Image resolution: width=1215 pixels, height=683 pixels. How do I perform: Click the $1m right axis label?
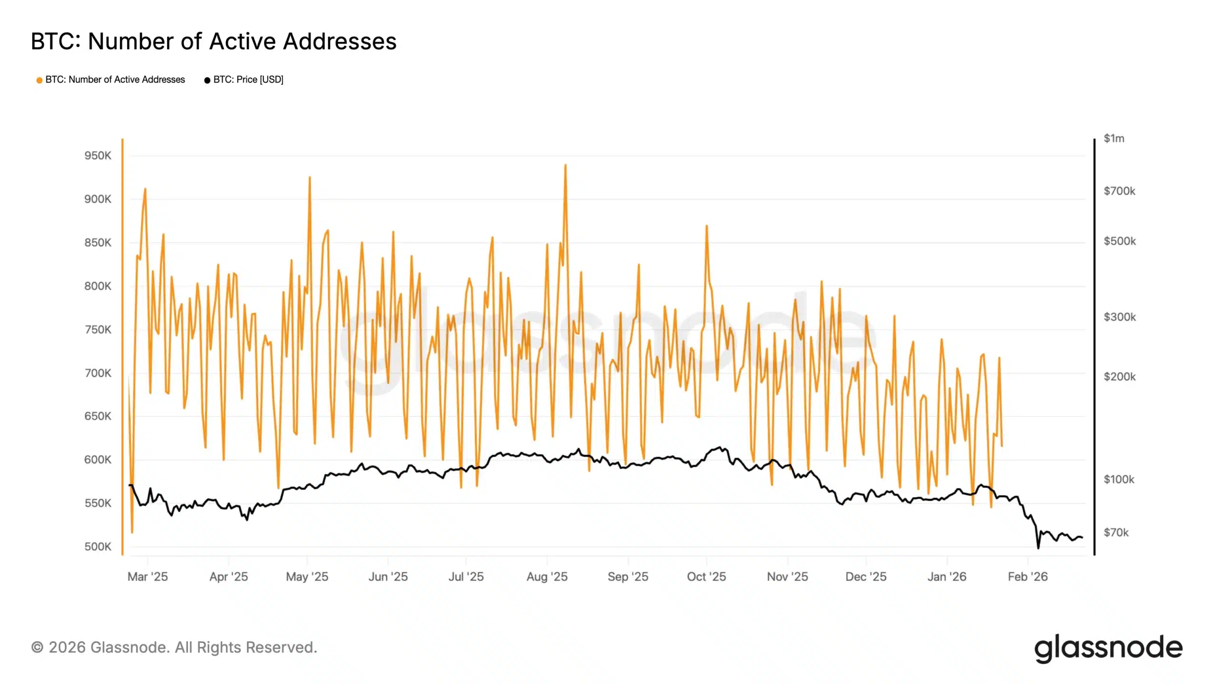pyautogui.click(x=1114, y=138)
